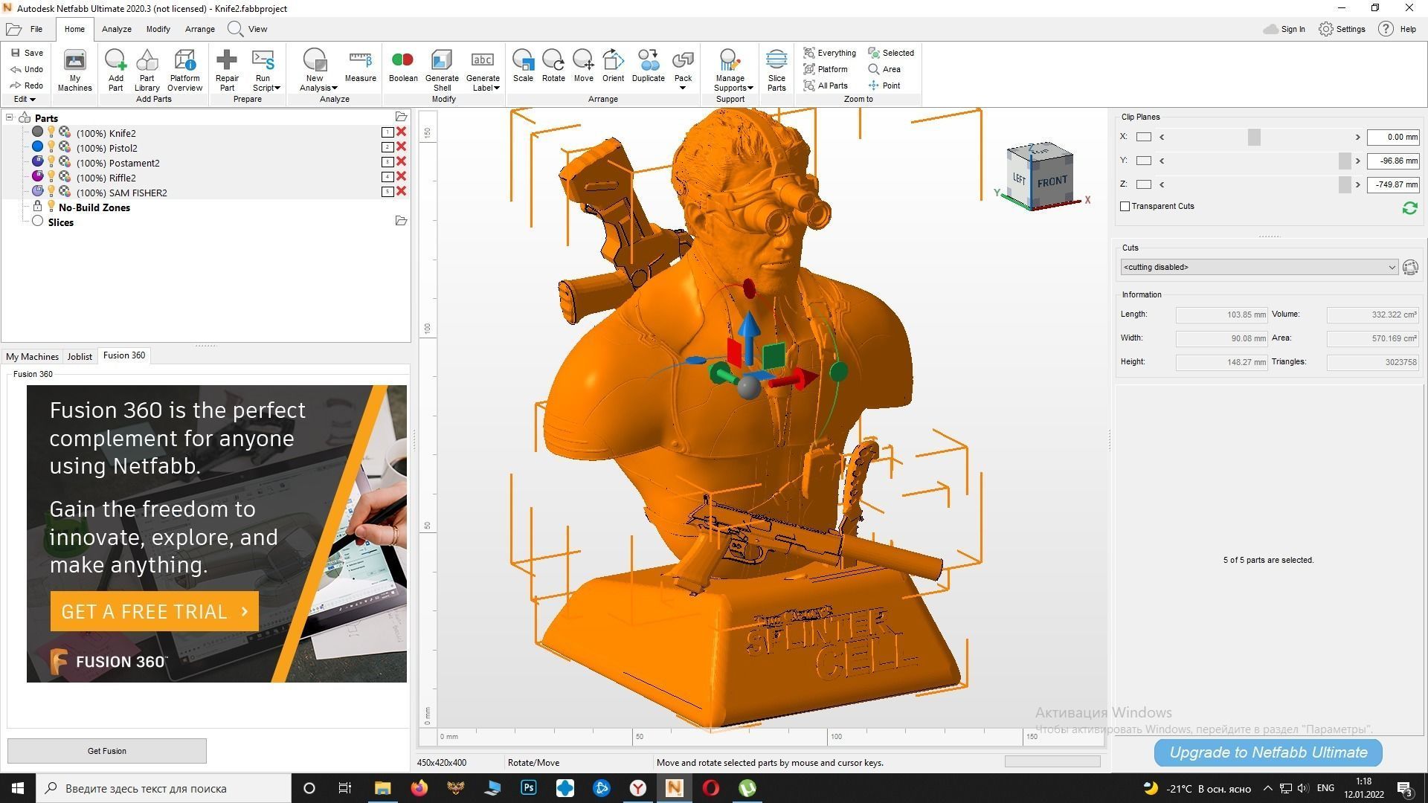Click the Get Fusion button
The height and width of the screenshot is (803, 1428).
pos(107,751)
